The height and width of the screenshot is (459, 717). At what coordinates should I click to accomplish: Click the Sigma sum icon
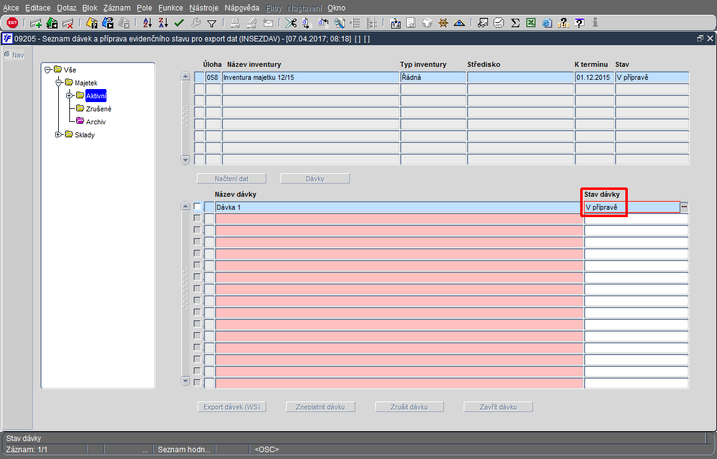[x=515, y=23]
